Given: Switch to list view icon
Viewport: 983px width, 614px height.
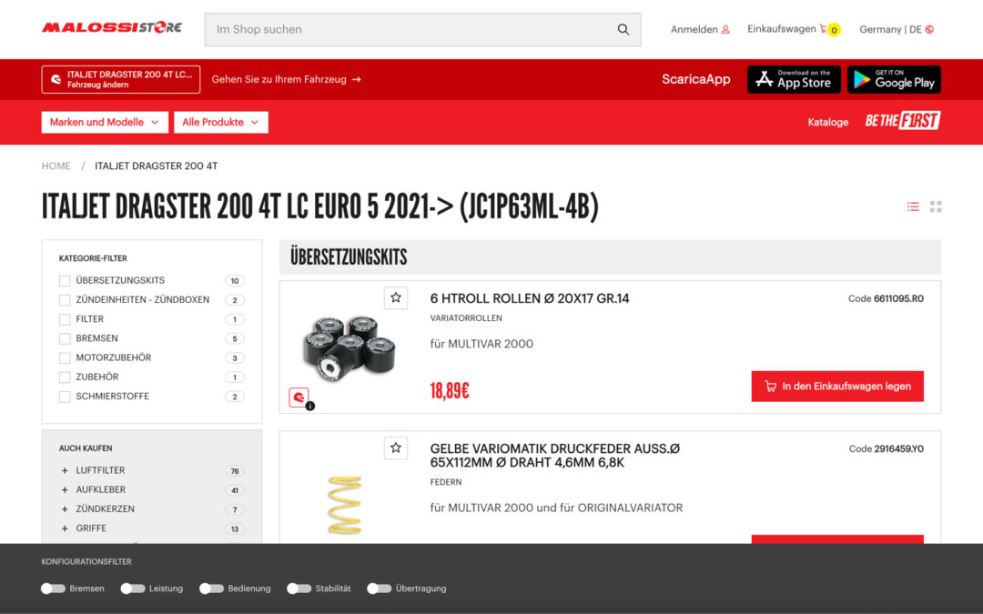Looking at the screenshot, I should 913,206.
